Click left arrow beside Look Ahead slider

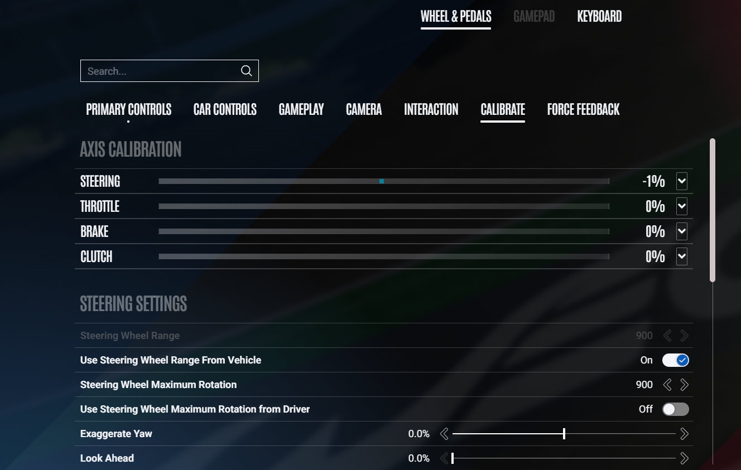click(x=444, y=458)
